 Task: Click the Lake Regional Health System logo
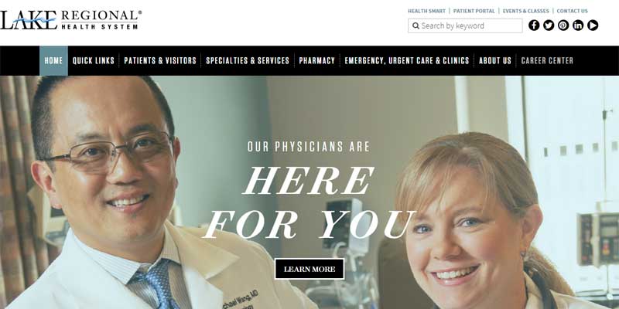(x=70, y=20)
